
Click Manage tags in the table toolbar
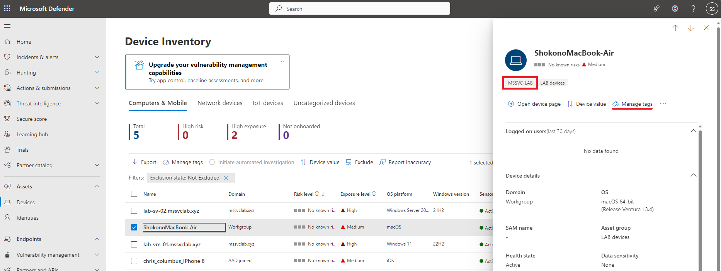(x=183, y=162)
